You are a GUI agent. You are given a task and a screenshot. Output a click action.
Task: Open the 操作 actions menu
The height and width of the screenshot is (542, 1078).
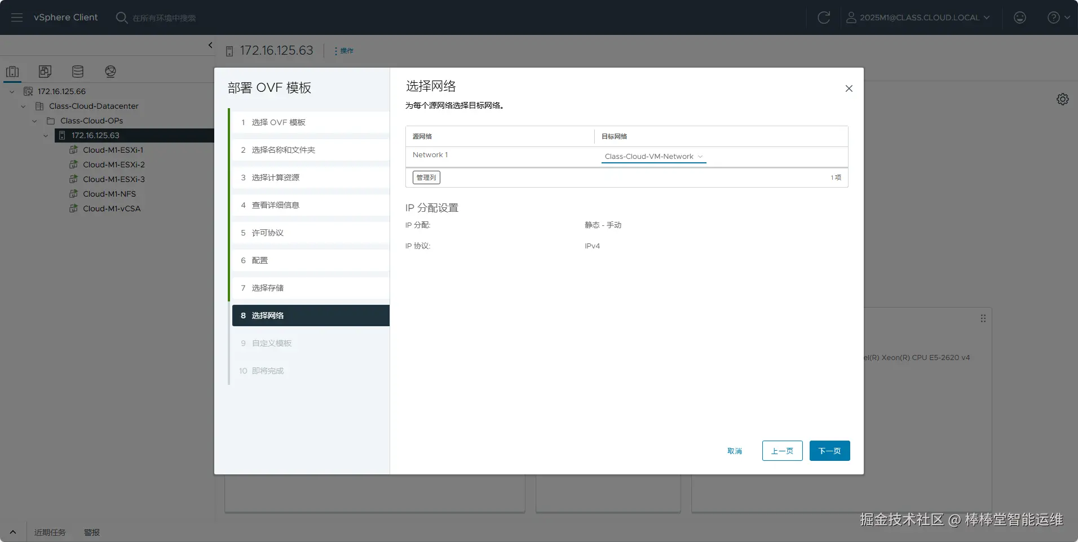344,51
